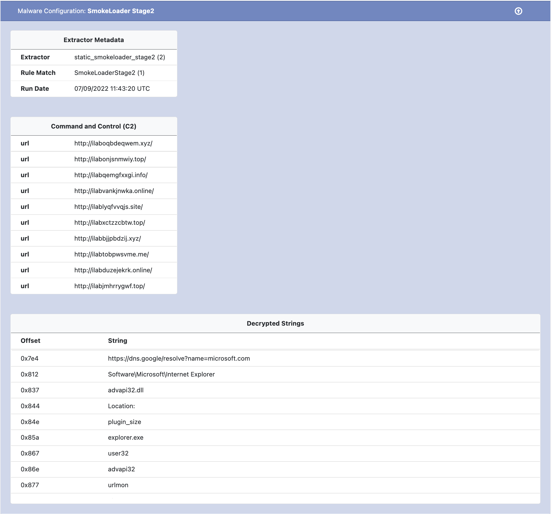Click the String column header

[118, 341]
